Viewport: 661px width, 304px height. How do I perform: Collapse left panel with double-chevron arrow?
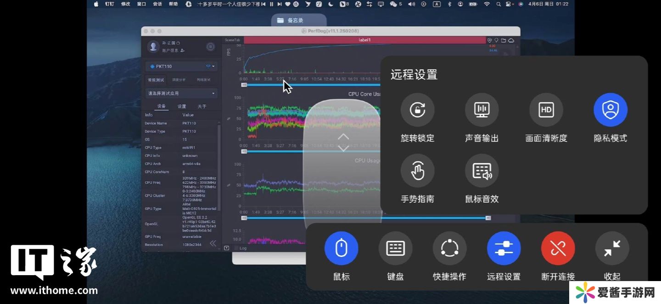click(x=213, y=243)
